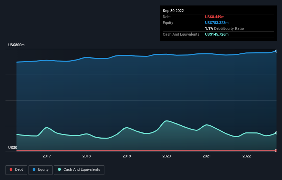Toggle Cash And Equivalents legend series
The width and height of the screenshot is (282, 180).
click(x=79, y=170)
